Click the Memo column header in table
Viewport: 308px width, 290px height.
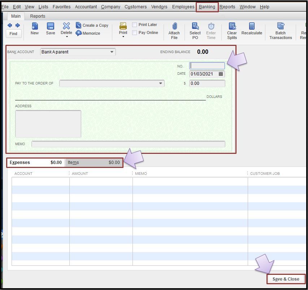click(x=141, y=173)
